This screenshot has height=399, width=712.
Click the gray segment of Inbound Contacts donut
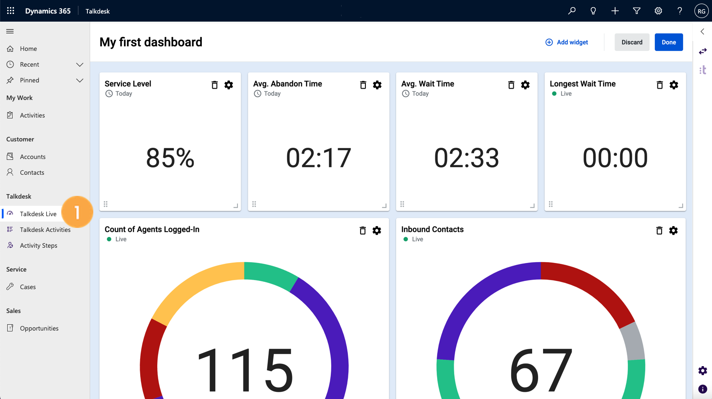(633, 341)
